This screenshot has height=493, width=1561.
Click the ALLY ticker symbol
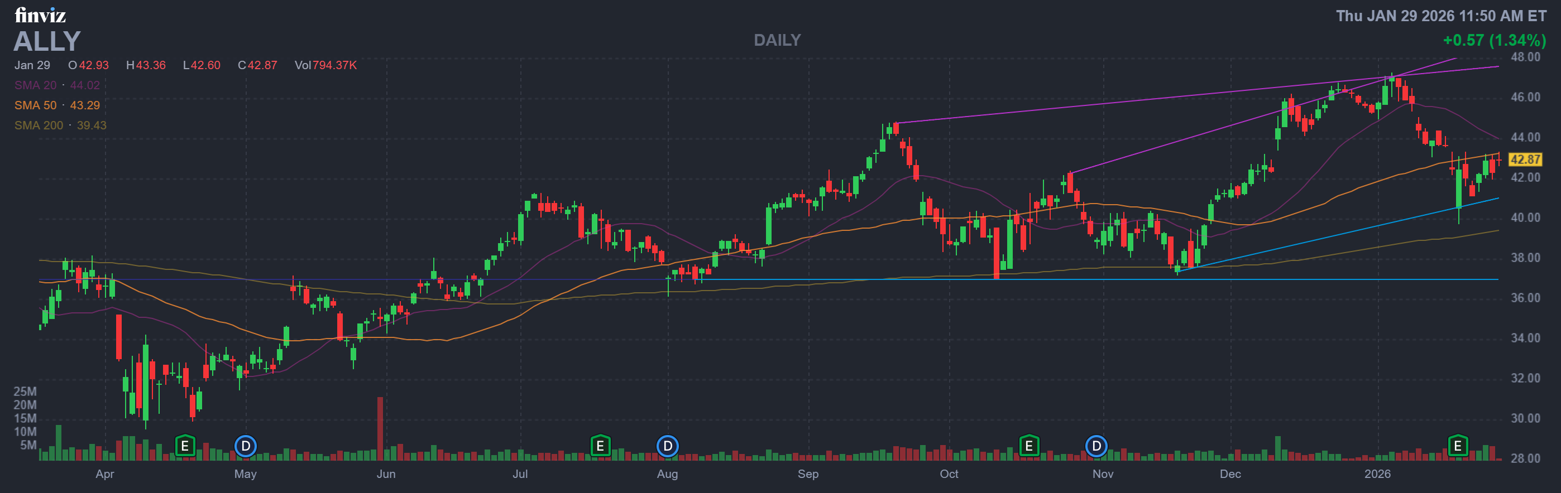tap(47, 41)
